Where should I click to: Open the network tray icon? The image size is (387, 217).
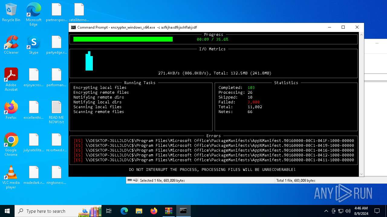(x=341, y=211)
